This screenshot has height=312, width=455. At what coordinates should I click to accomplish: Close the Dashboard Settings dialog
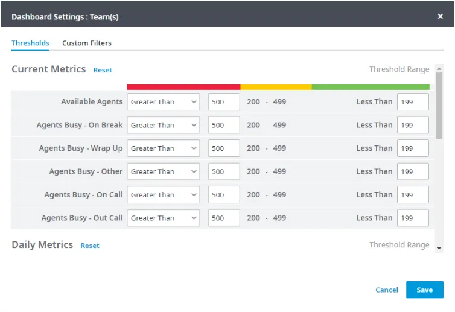click(x=440, y=16)
